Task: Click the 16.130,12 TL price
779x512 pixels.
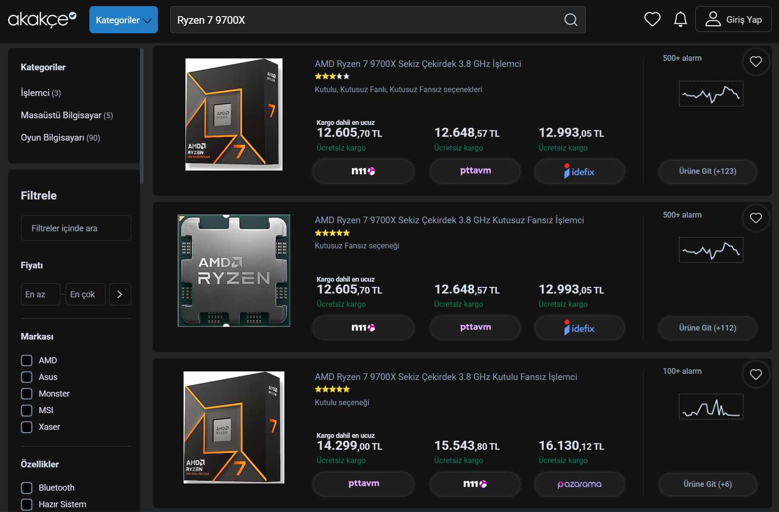Action: 571,446
